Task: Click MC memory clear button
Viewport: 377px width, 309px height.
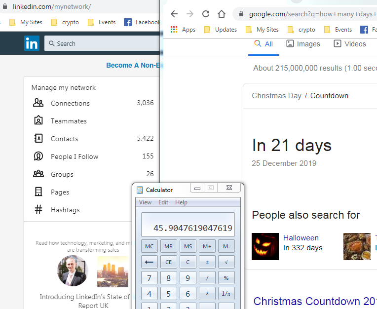Action: coord(150,246)
